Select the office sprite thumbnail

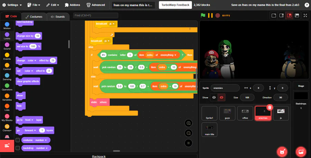(245, 113)
